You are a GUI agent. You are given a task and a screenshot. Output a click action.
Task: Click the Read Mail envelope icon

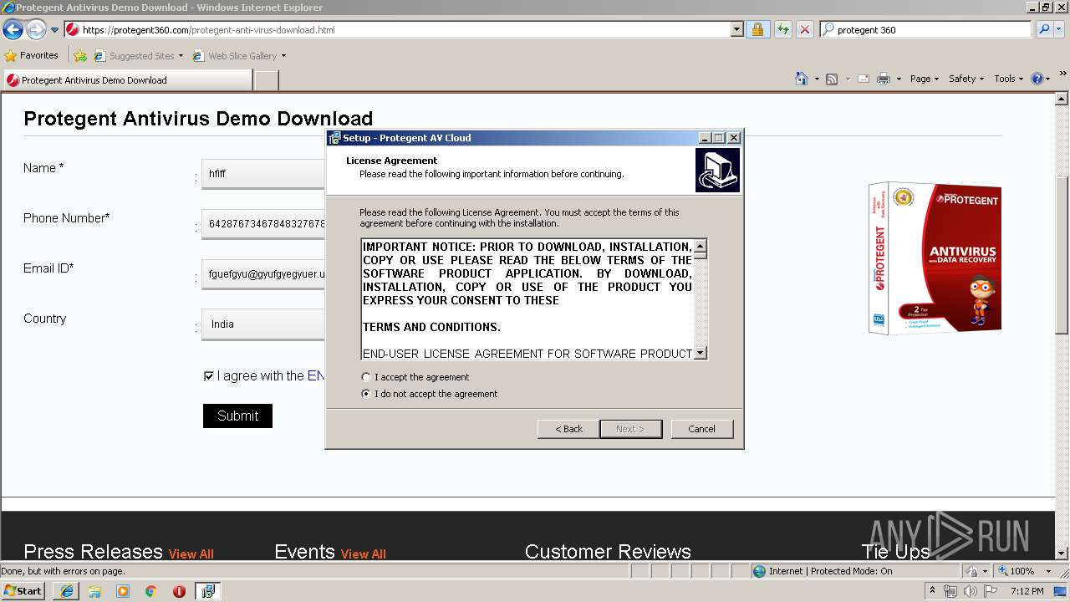pyautogui.click(x=863, y=79)
